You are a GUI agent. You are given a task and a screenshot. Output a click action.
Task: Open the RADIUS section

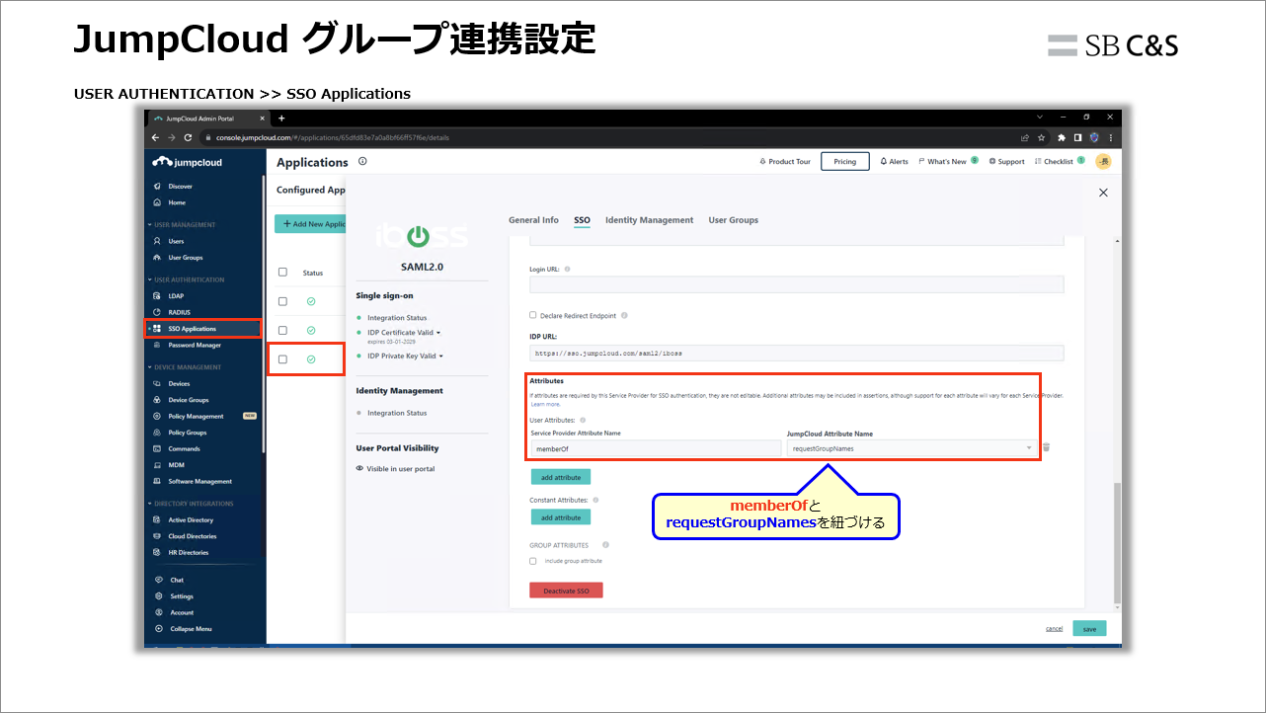[x=179, y=312]
